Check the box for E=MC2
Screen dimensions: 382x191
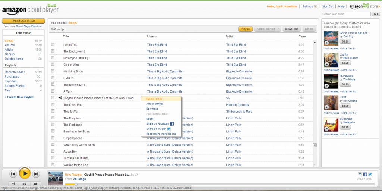coord(53,78)
